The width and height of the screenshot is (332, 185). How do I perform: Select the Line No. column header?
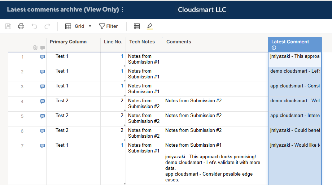113,45
